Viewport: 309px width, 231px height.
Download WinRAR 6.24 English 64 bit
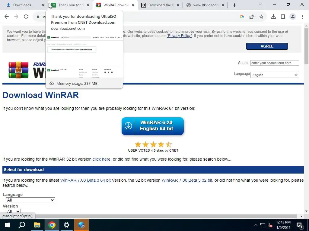coord(152,126)
